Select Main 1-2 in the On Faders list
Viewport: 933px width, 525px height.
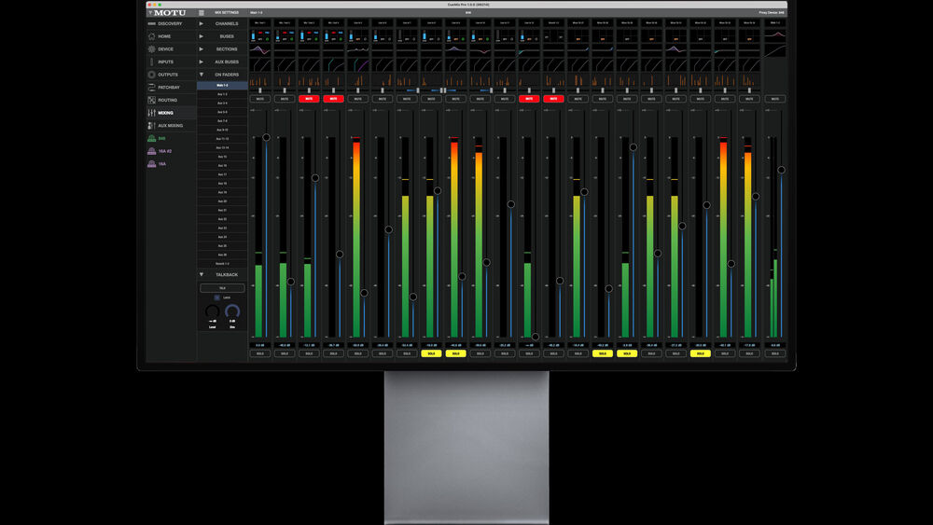point(222,85)
